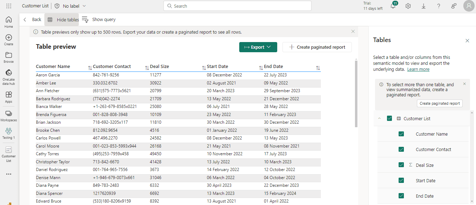The image size is (476, 205).
Task: Sort by Customer Name column arrows
Action: pyautogui.click(x=90, y=68)
